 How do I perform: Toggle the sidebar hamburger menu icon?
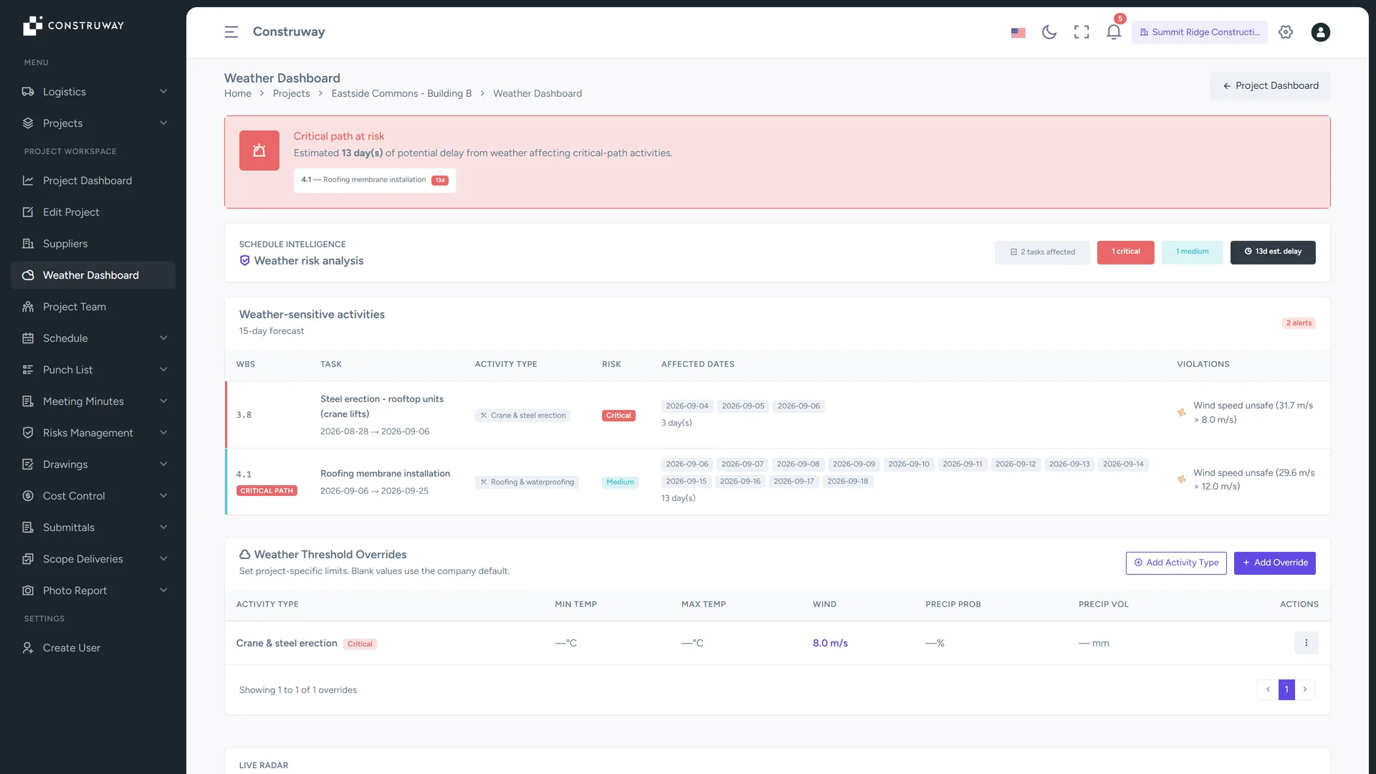231,32
